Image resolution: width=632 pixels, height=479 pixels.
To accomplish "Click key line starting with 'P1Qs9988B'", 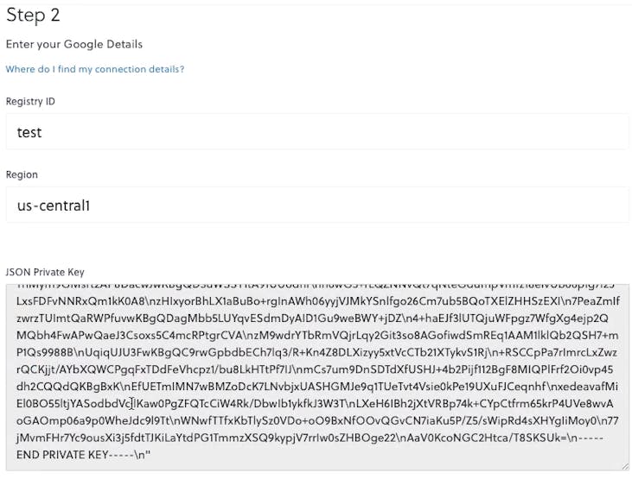I will (316, 353).
